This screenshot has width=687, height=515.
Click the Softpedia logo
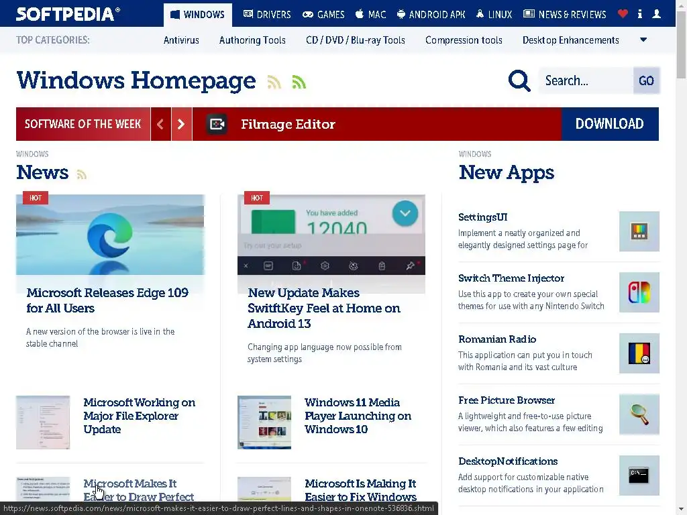tap(68, 13)
